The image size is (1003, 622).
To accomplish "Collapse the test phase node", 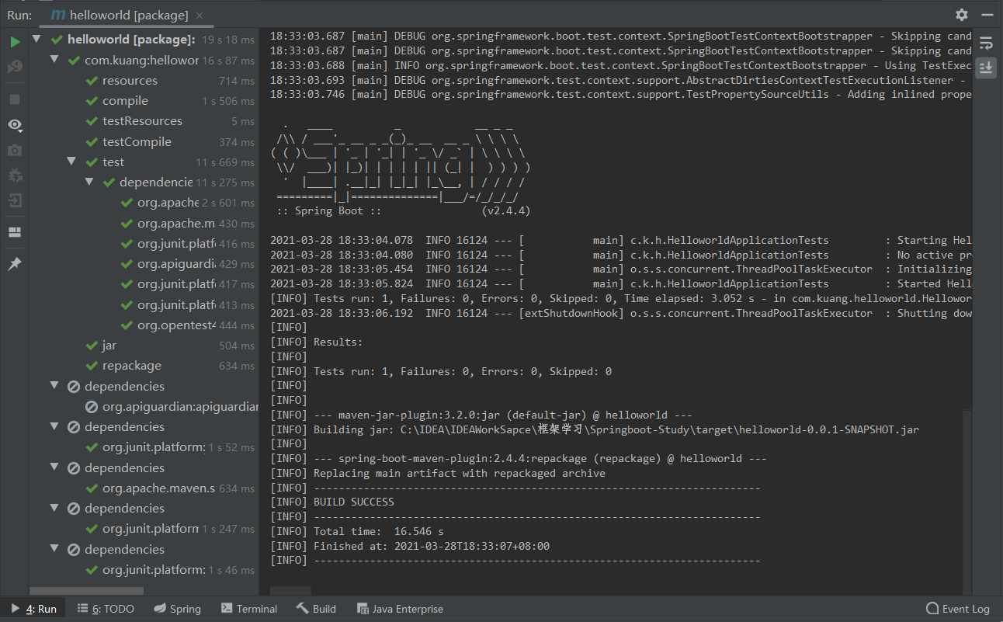I will [71, 162].
